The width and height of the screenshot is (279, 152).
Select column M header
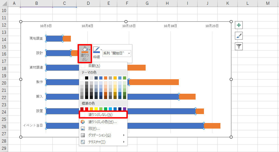pos(268,3)
